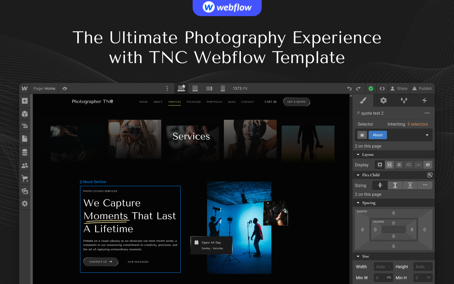Open the Add Elements panel
Screen dimensions: 454x284
[25, 101]
